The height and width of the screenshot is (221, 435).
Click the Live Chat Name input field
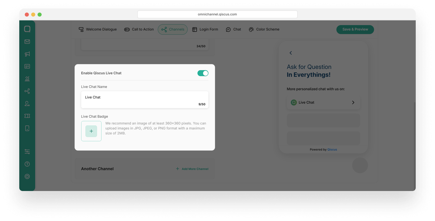[x=145, y=100]
